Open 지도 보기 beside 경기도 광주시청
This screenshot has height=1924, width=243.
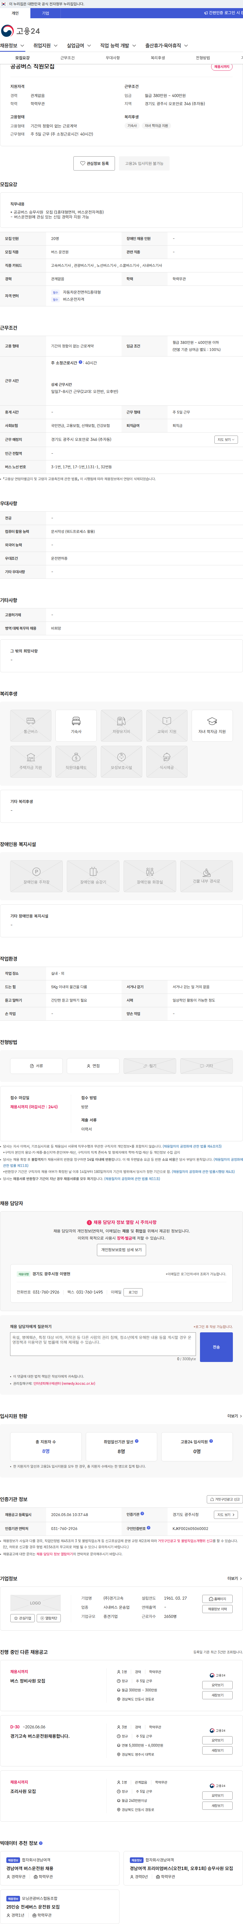click(x=226, y=1515)
